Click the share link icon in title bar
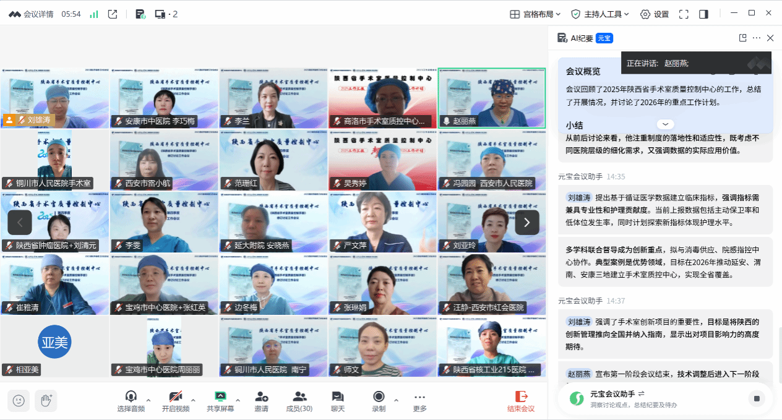Image resolution: width=782 pixels, height=420 pixels. (x=113, y=14)
